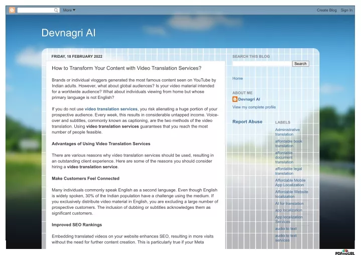Viewport: 361px width, 255px height.
Task: Open the audio to text label
Action: click(286, 228)
